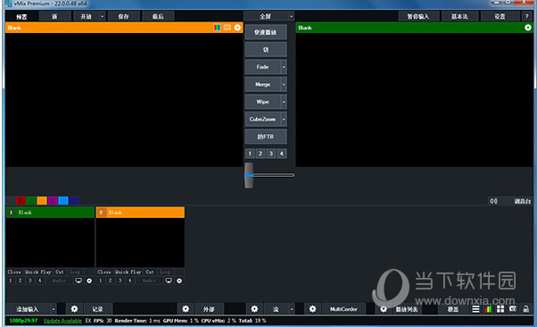Open the help question mark button

(526, 16)
